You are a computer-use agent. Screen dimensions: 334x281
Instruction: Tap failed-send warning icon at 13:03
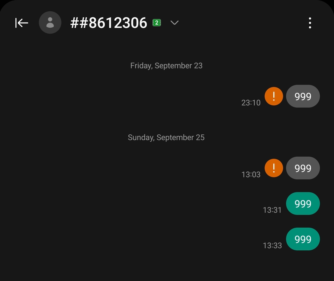point(274,168)
